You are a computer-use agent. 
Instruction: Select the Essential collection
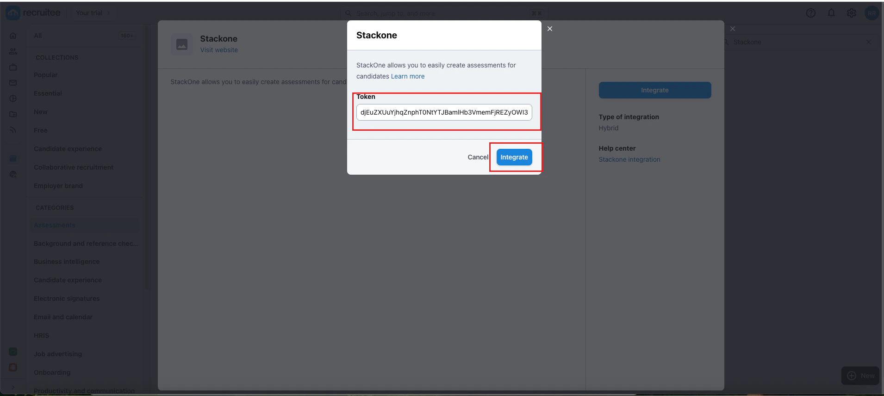point(48,93)
